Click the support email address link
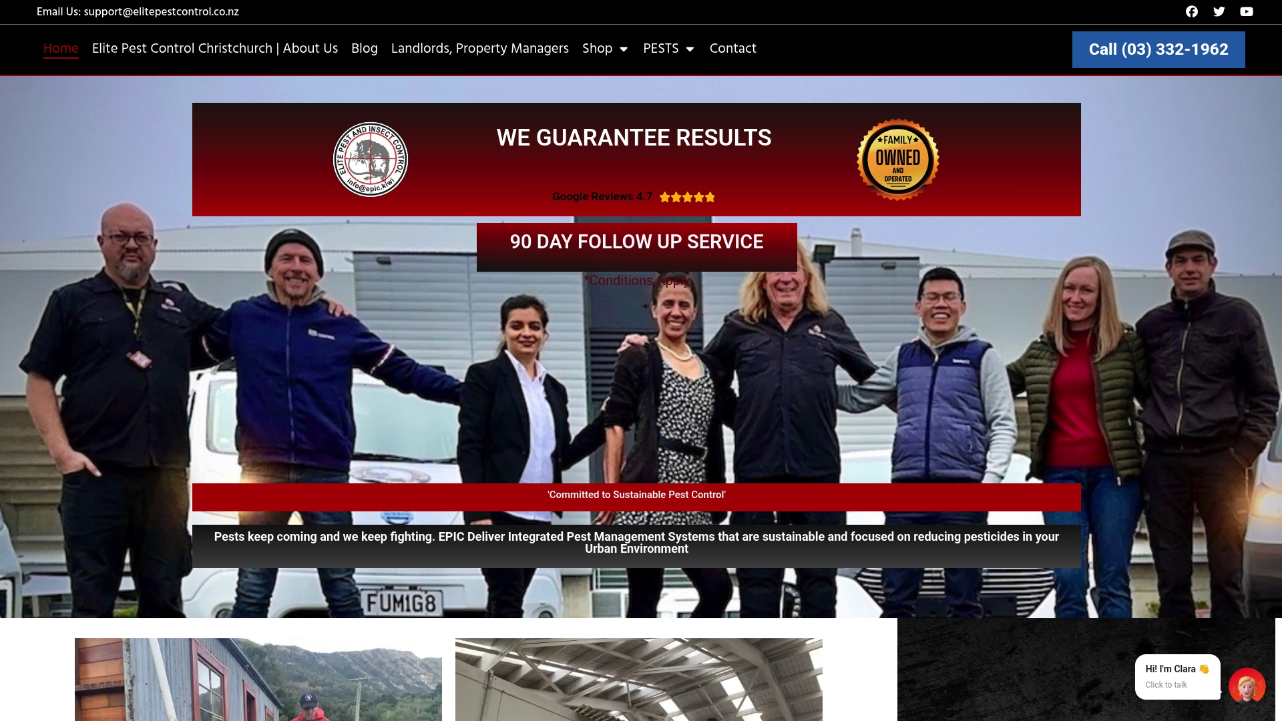Image resolution: width=1282 pixels, height=721 pixels. point(161,12)
